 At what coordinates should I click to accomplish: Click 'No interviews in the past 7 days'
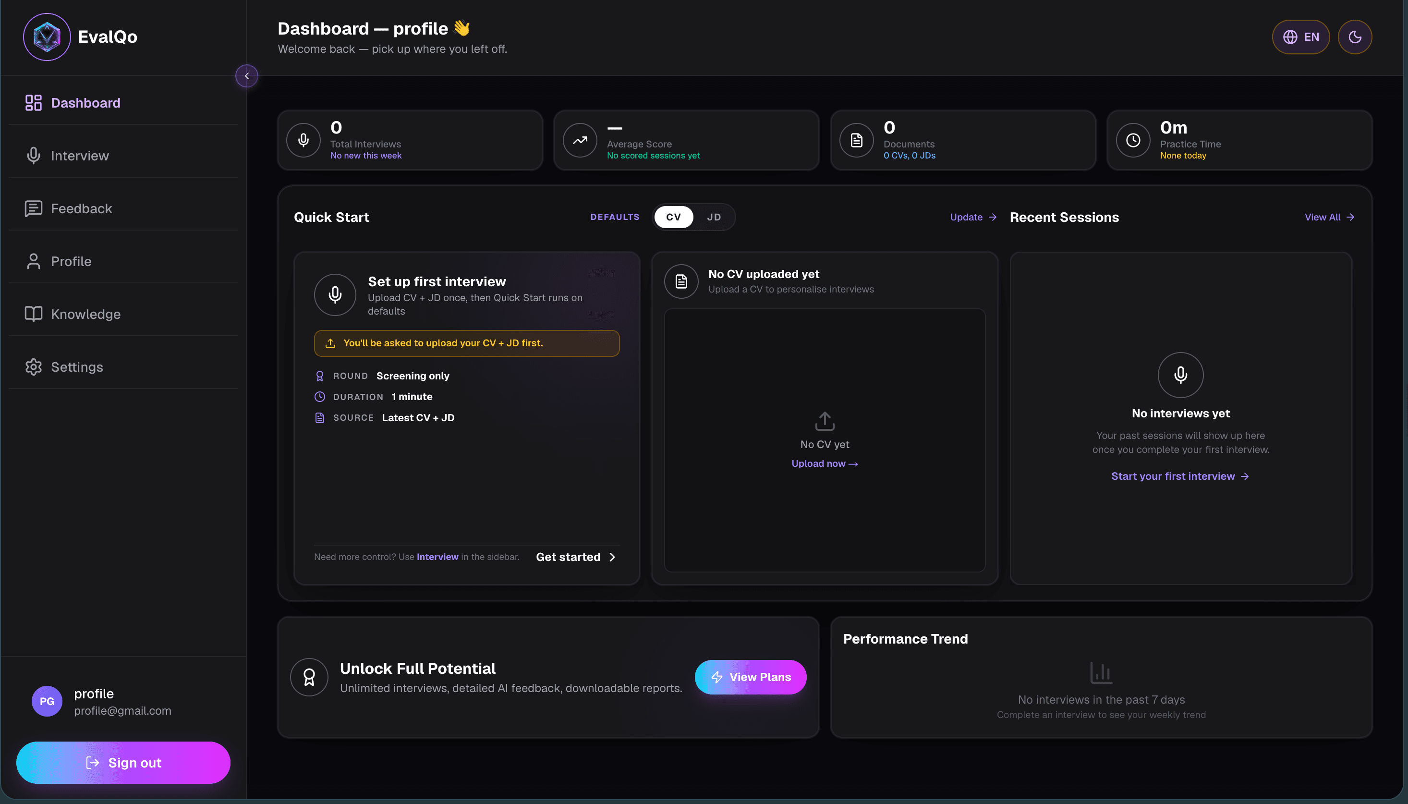coord(1101,700)
